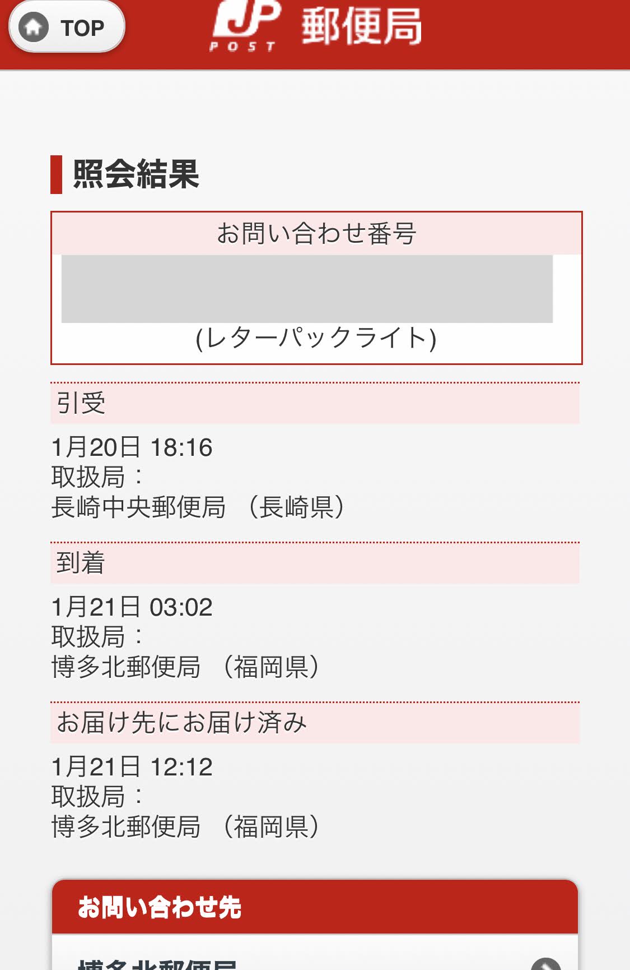Click the 1月20日 18:16 timestamp
The height and width of the screenshot is (970, 630).
(x=132, y=447)
